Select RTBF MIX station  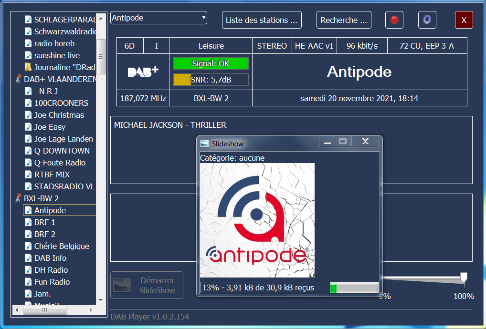pyautogui.click(x=52, y=175)
